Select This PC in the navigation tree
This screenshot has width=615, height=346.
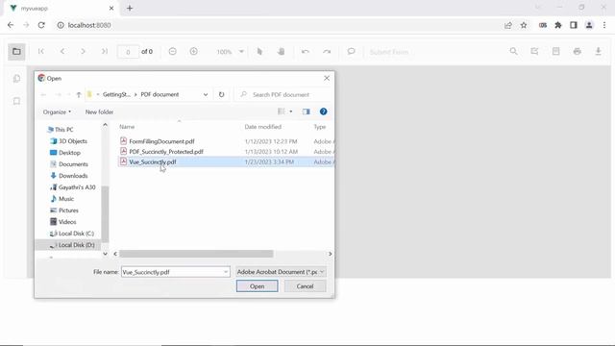[60, 130]
